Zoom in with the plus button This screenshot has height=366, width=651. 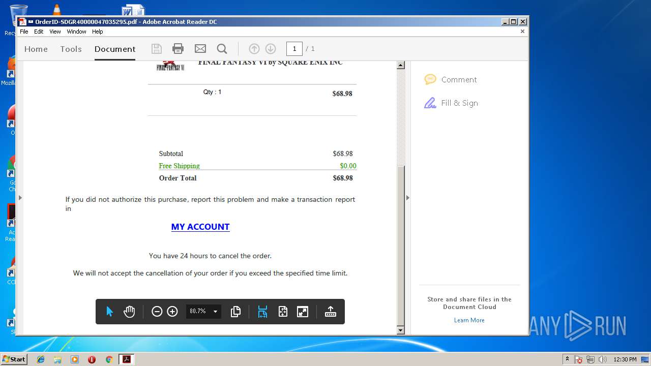(172, 312)
